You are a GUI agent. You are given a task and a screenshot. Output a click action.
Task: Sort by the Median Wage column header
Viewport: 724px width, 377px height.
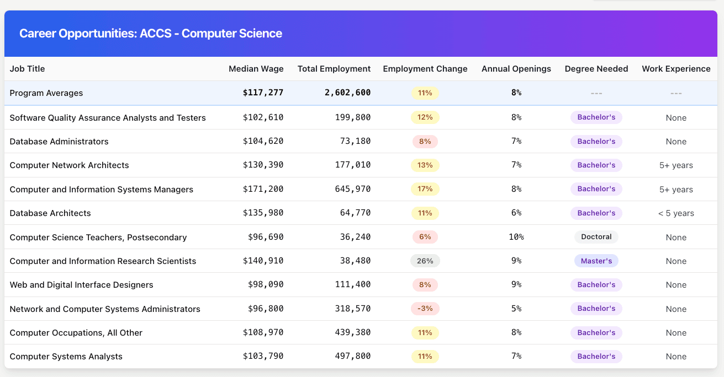coord(256,68)
